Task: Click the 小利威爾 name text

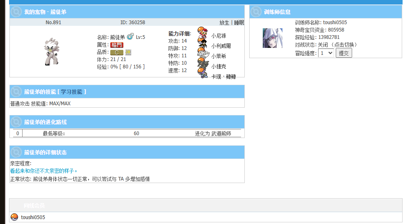Action: pos(221,46)
